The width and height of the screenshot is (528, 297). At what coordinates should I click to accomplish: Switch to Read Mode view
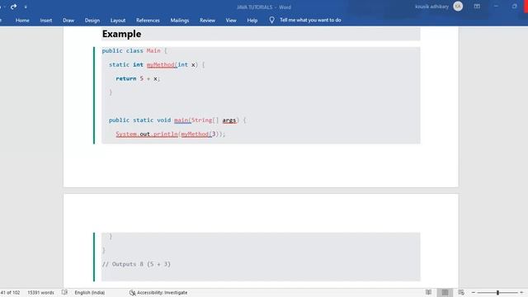(x=428, y=292)
